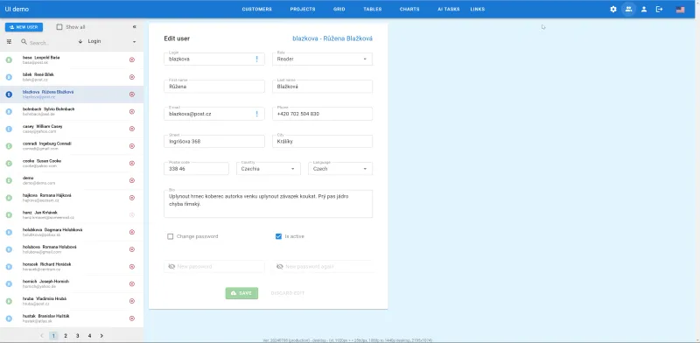Enable the Show all checkbox
The width and height of the screenshot is (700, 343).
click(x=59, y=27)
